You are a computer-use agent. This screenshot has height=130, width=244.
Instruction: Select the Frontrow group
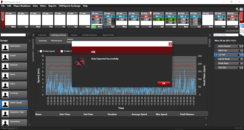[x=14, y=95]
